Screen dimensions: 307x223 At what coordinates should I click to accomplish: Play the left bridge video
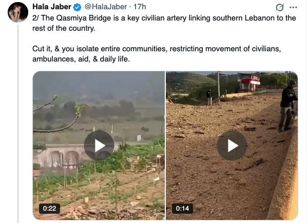coord(99,146)
